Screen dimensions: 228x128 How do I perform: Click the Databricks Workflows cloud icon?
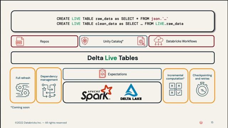coord(158,41)
